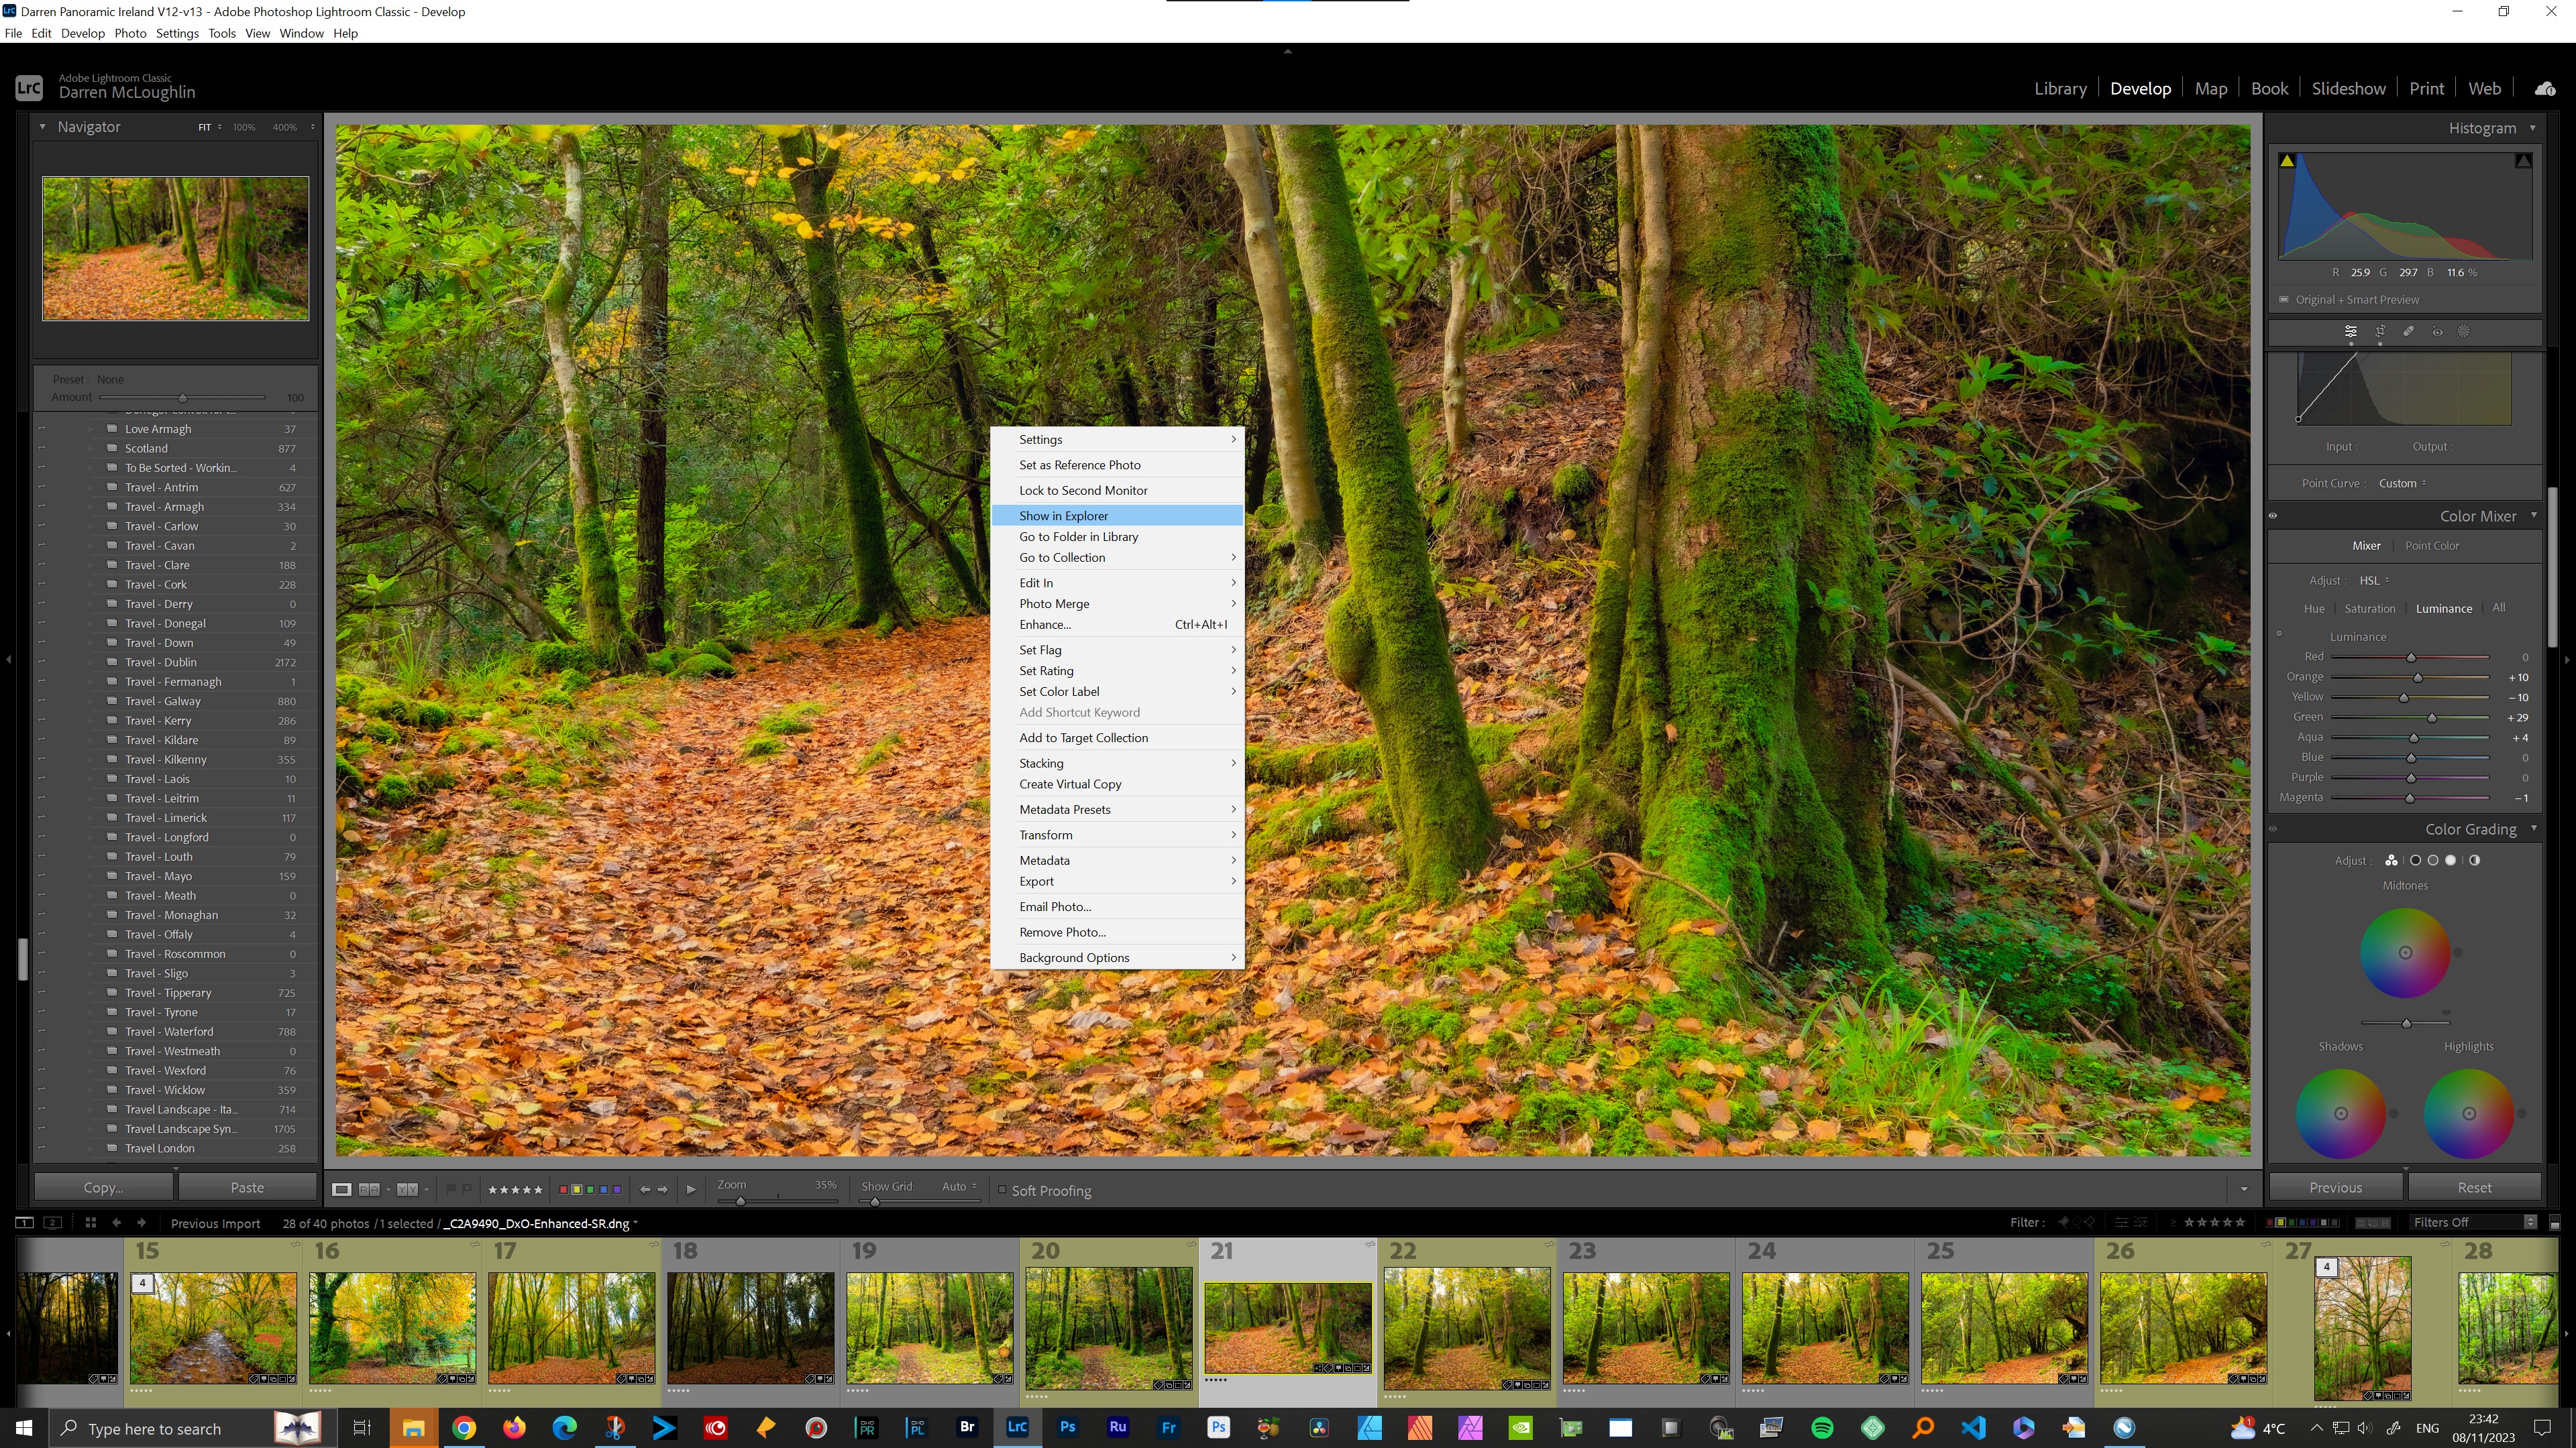This screenshot has height=1448, width=2576.
Task: Switch to Loupe view in toolbar
Action: (x=341, y=1189)
